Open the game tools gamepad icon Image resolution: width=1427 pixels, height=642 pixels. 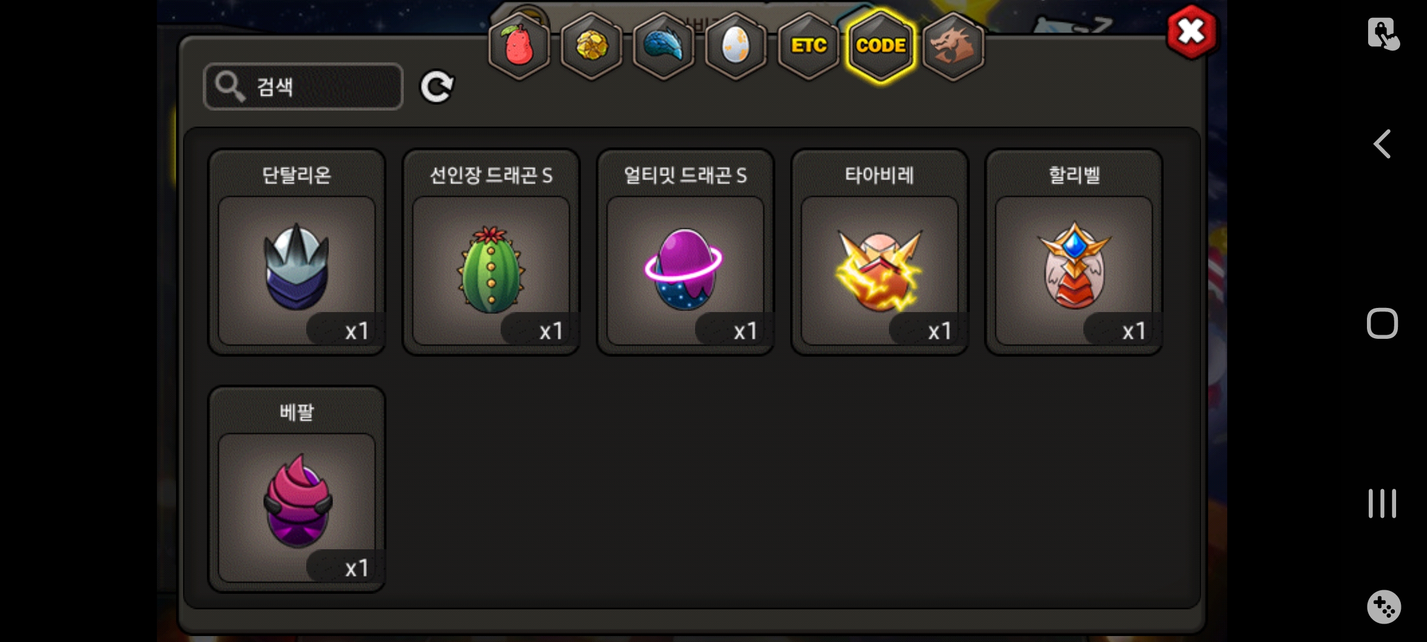pyautogui.click(x=1383, y=606)
